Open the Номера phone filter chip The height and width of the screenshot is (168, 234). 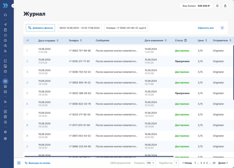(126, 28)
